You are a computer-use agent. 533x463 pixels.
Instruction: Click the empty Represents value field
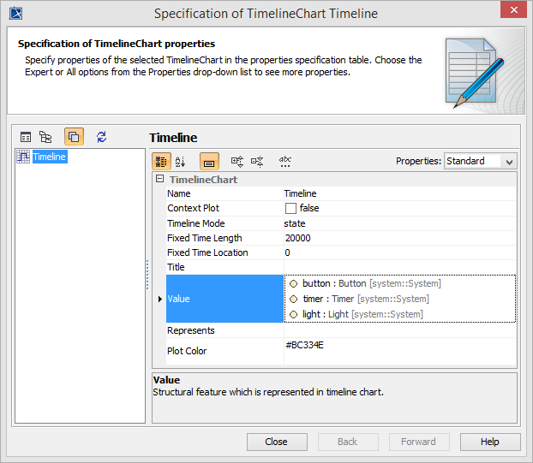[x=399, y=330]
